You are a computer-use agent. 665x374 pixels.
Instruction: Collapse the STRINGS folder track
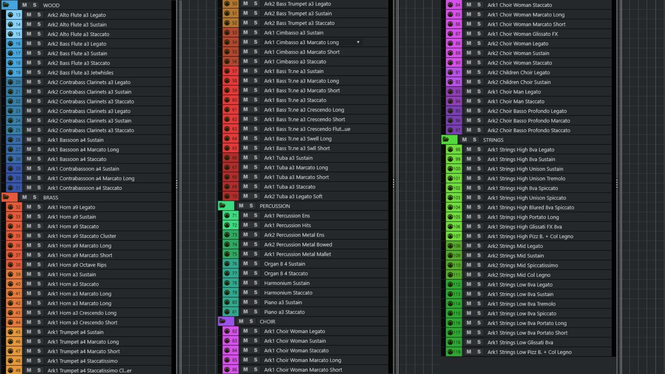(x=446, y=139)
